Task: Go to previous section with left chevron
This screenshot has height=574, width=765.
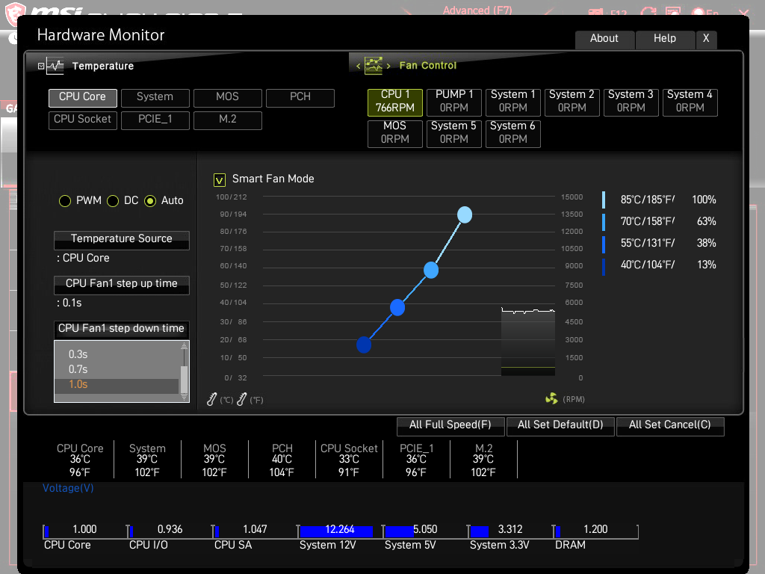Action: pyautogui.click(x=358, y=66)
